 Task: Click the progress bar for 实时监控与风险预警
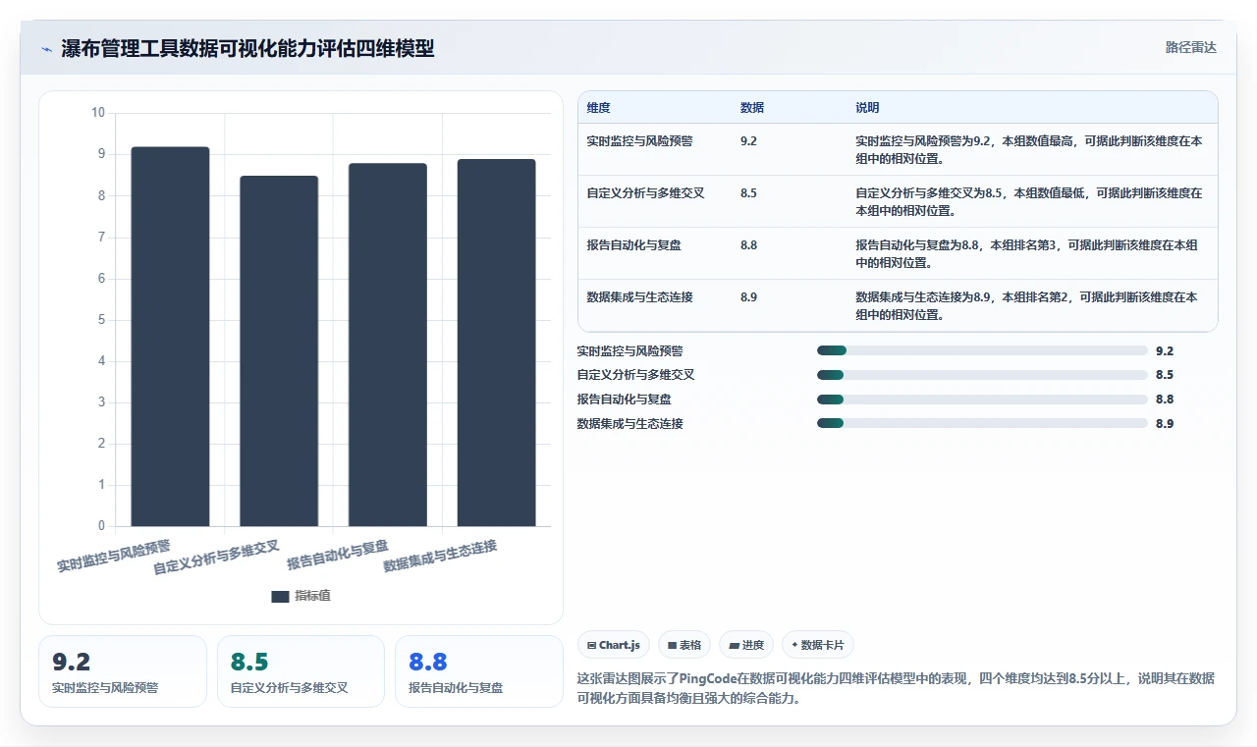click(982, 350)
